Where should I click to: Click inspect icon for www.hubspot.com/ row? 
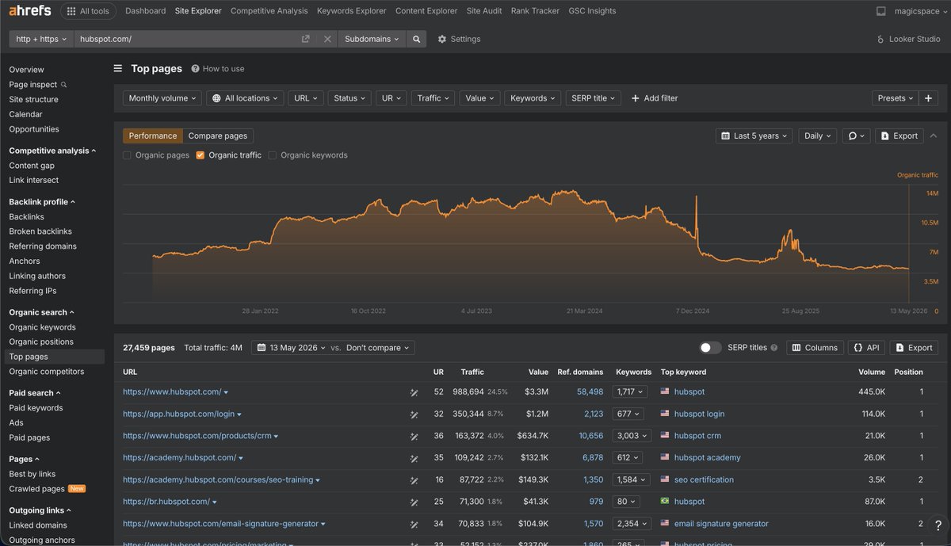click(414, 392)
